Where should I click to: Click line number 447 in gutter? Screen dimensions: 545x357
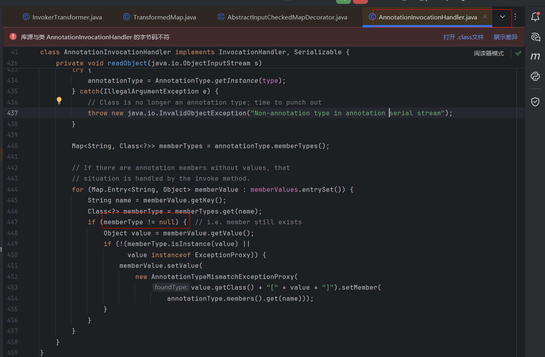(x=12, y=222)
